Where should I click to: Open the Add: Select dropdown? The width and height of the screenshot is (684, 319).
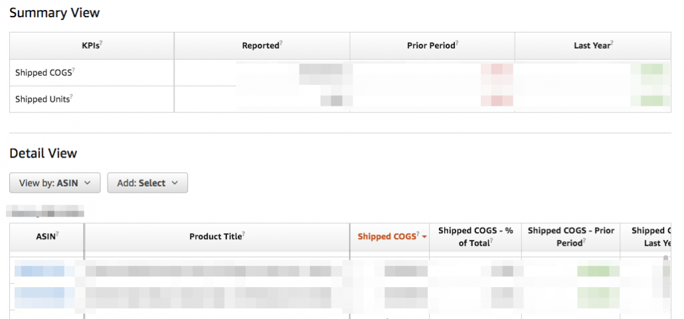click(x=147, y=183)
